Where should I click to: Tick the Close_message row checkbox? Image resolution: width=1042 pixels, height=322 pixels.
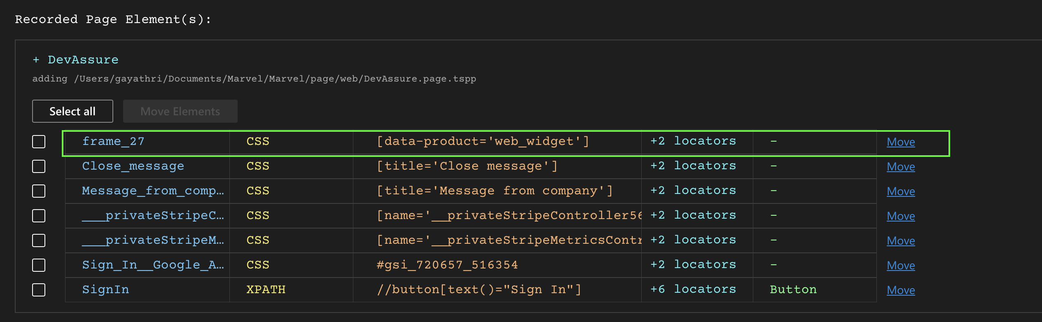[x=39, y=166]
